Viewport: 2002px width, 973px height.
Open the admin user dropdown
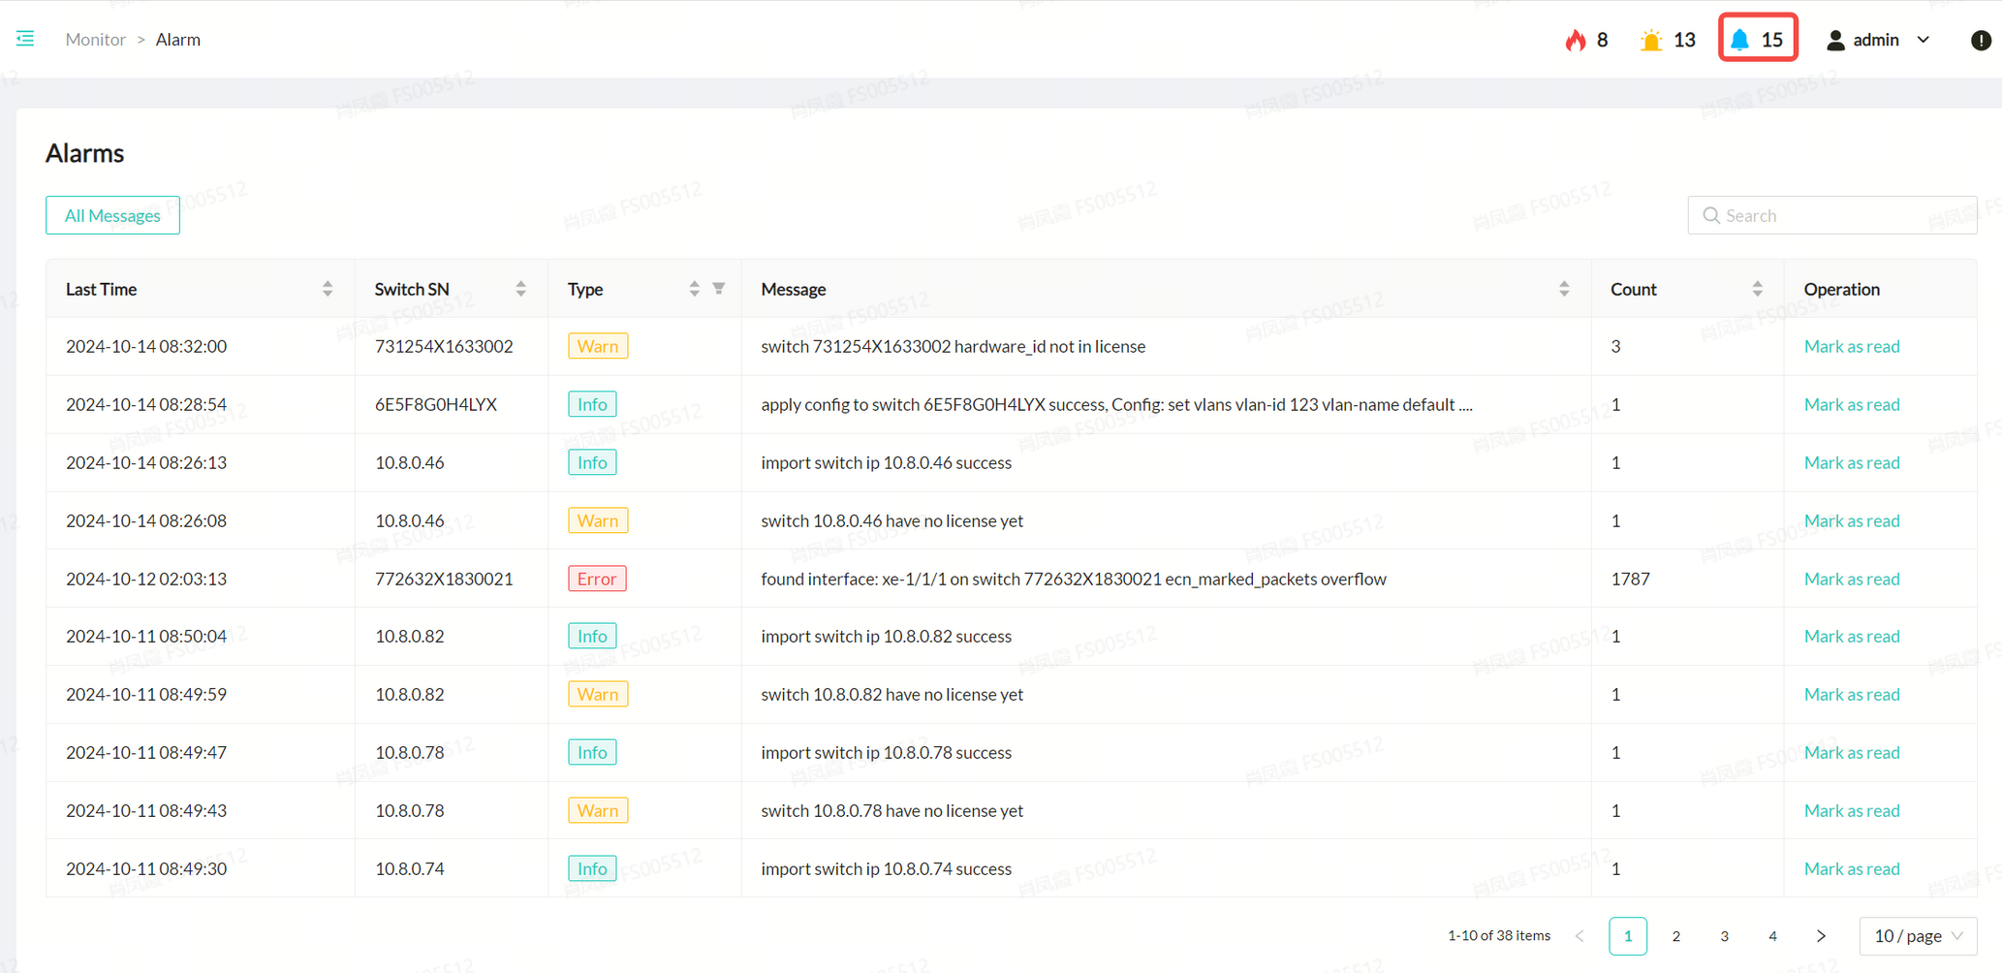(x=1878, y=40)
